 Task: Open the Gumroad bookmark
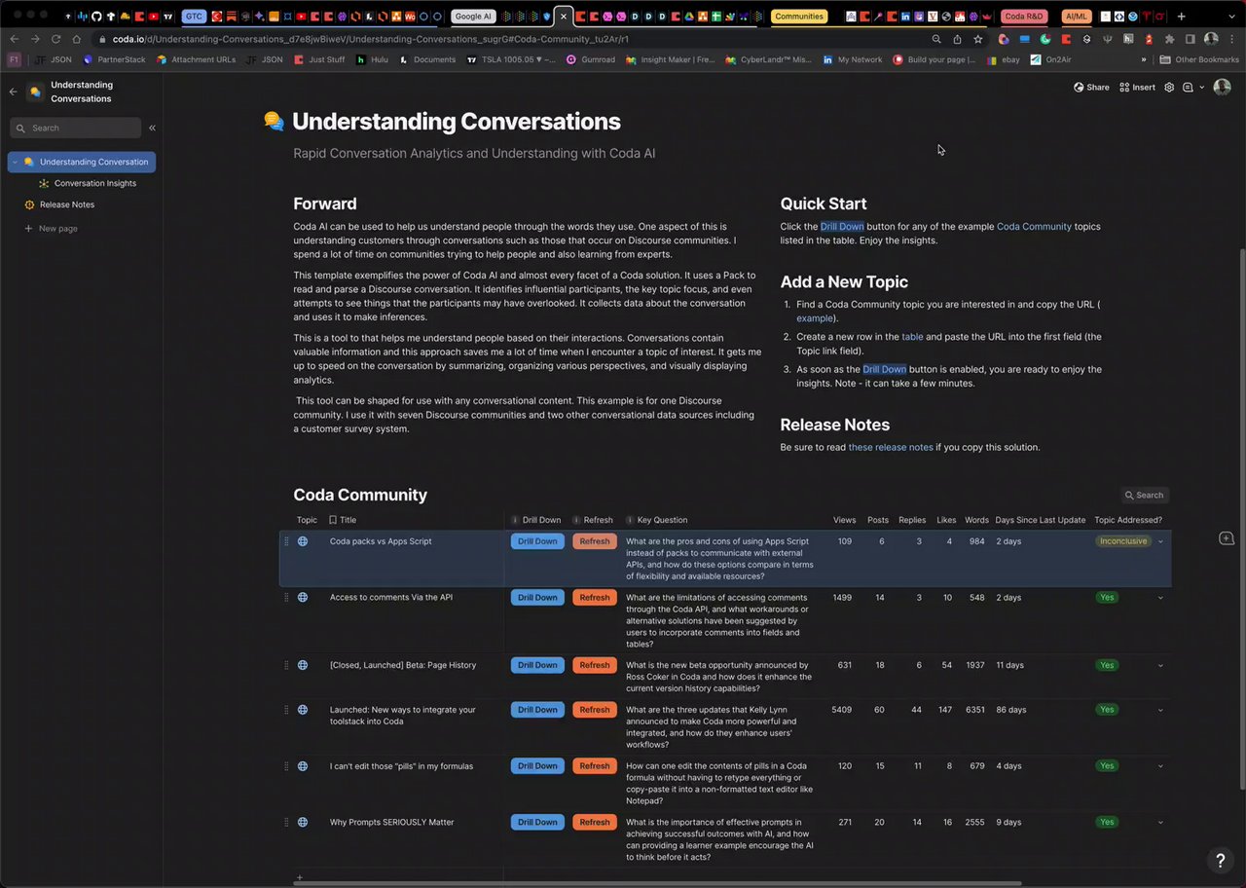coord(591,59)
